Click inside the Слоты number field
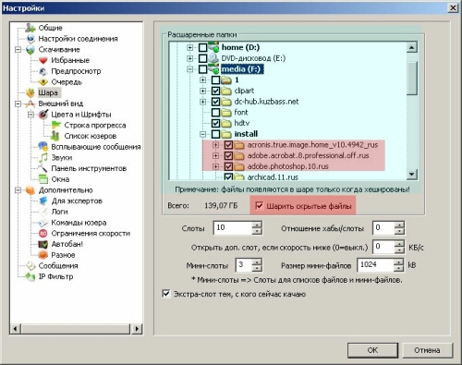Image resolution: width=462 pixels, height=365 pixels. coord(233,228)
